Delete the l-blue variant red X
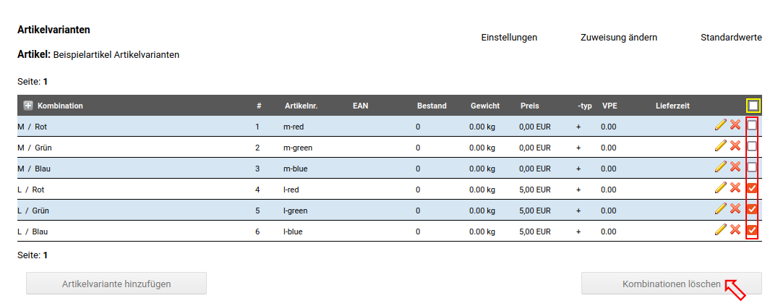Screen dimensions: 778x306 point(735,230)
